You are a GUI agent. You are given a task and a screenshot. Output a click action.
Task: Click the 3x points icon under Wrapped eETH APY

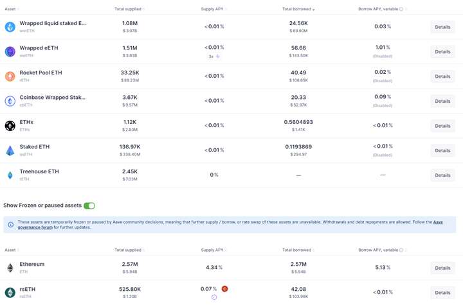[x=217, y=56]
